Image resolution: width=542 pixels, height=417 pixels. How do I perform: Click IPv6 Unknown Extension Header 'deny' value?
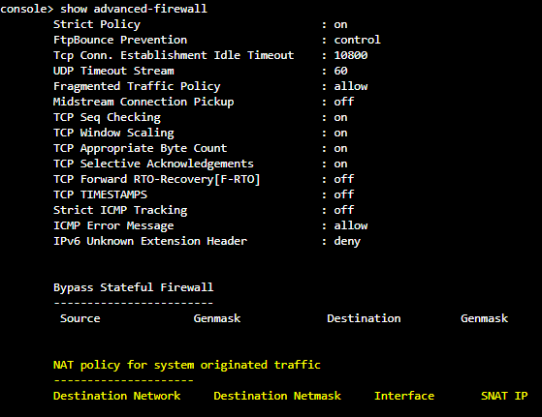pyautogui.click(x=347, y=241)
